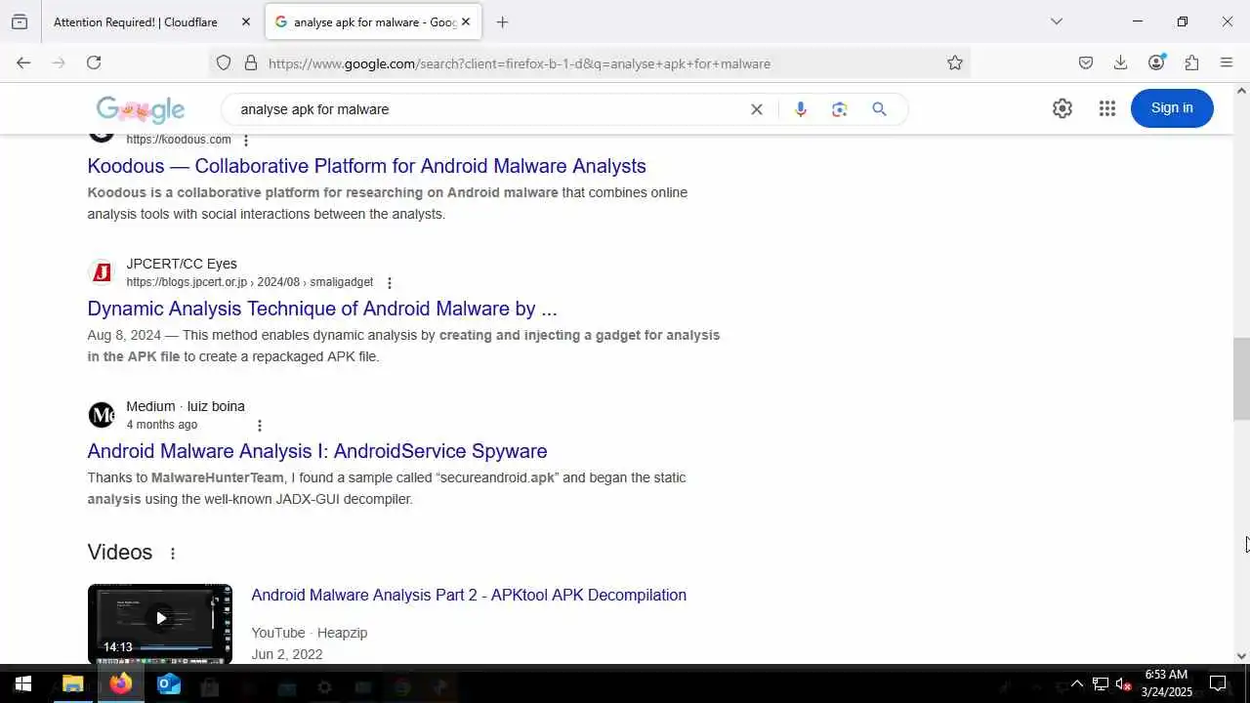Close the analyse apk Google tab
This screenshot has height=703, width=1250.
[466, 21]
